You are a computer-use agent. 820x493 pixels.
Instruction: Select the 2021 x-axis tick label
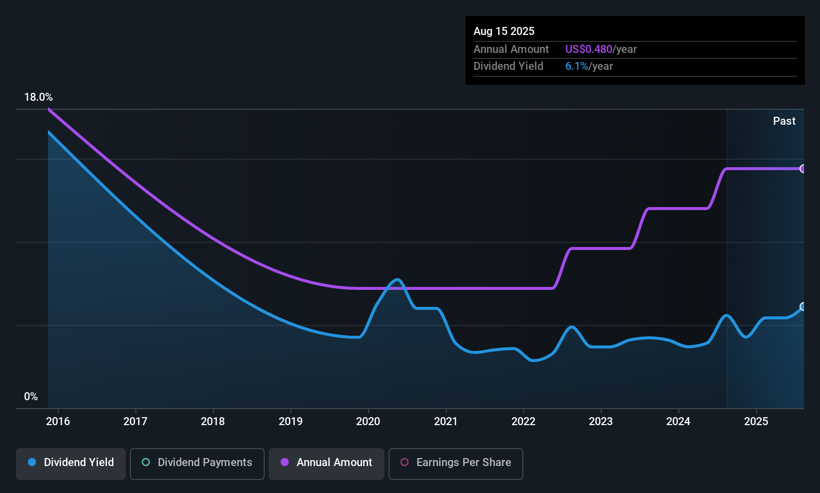[x=446, y=422]
